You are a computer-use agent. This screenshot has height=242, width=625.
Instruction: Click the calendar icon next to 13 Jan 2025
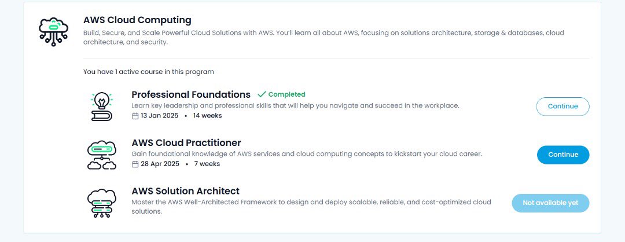[135, 116]
